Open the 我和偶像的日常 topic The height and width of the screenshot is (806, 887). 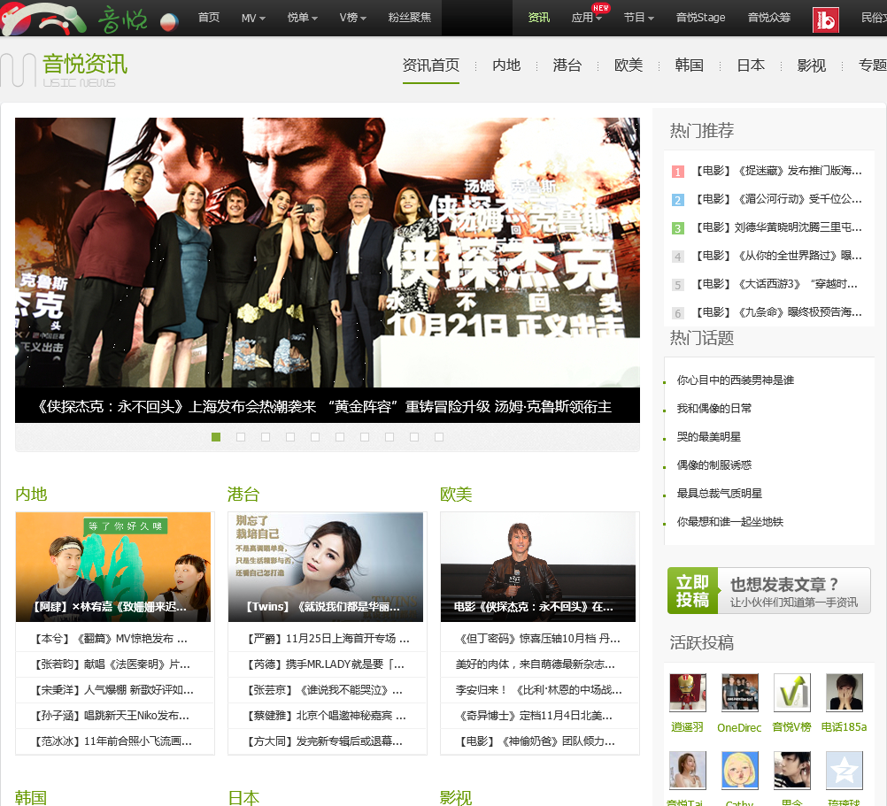click(714, 409)
